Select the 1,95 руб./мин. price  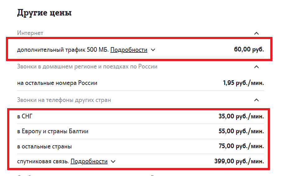243,83
